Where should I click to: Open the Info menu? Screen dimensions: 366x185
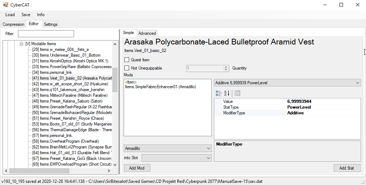pyautogui.click(x=41, y=15)
